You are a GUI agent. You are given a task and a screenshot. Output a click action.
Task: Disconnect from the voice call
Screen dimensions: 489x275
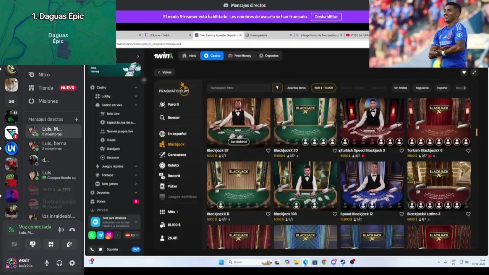coord(72,230)
